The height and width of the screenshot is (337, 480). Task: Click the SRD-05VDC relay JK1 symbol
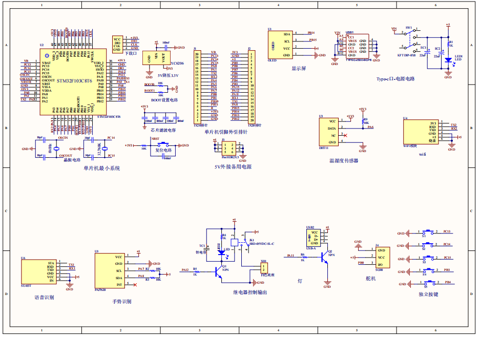tap(235, 242)
